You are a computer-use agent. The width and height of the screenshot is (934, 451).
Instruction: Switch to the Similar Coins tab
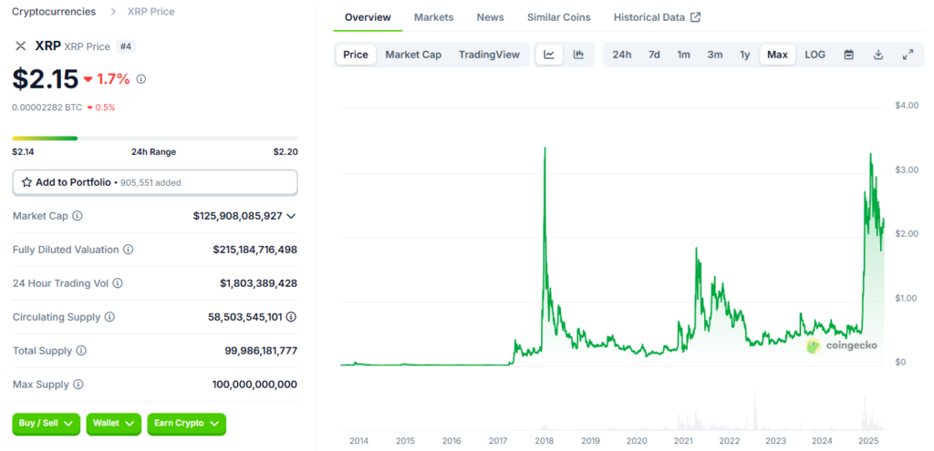(559, 17)
